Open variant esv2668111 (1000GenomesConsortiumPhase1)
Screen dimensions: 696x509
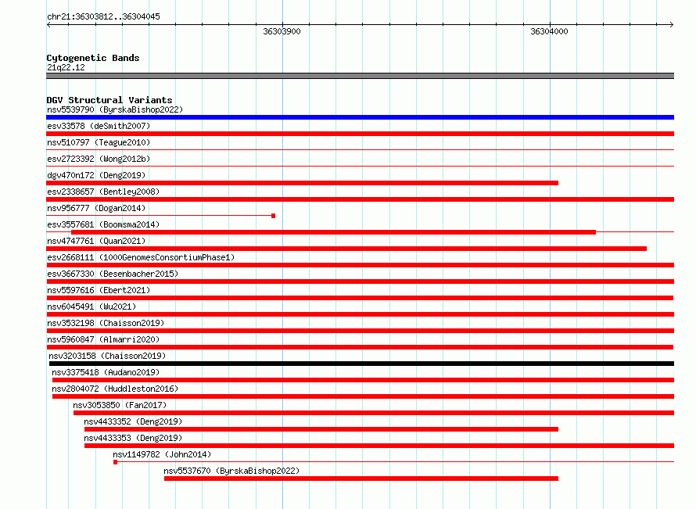click(x=141, y=257)
